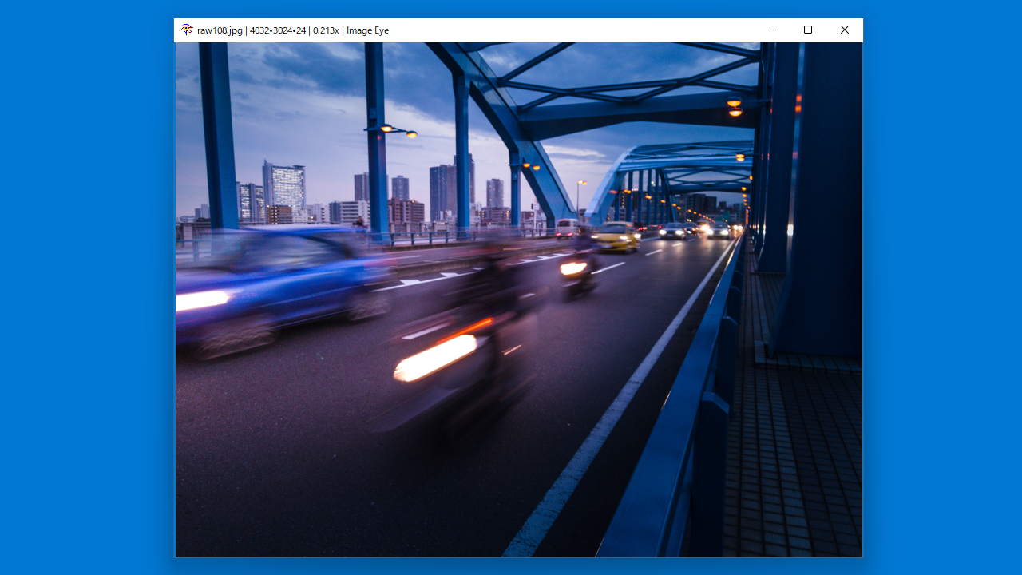
Task: Minimize the Image Eye window
Action: pyautogui.click(x=771, y=30)
